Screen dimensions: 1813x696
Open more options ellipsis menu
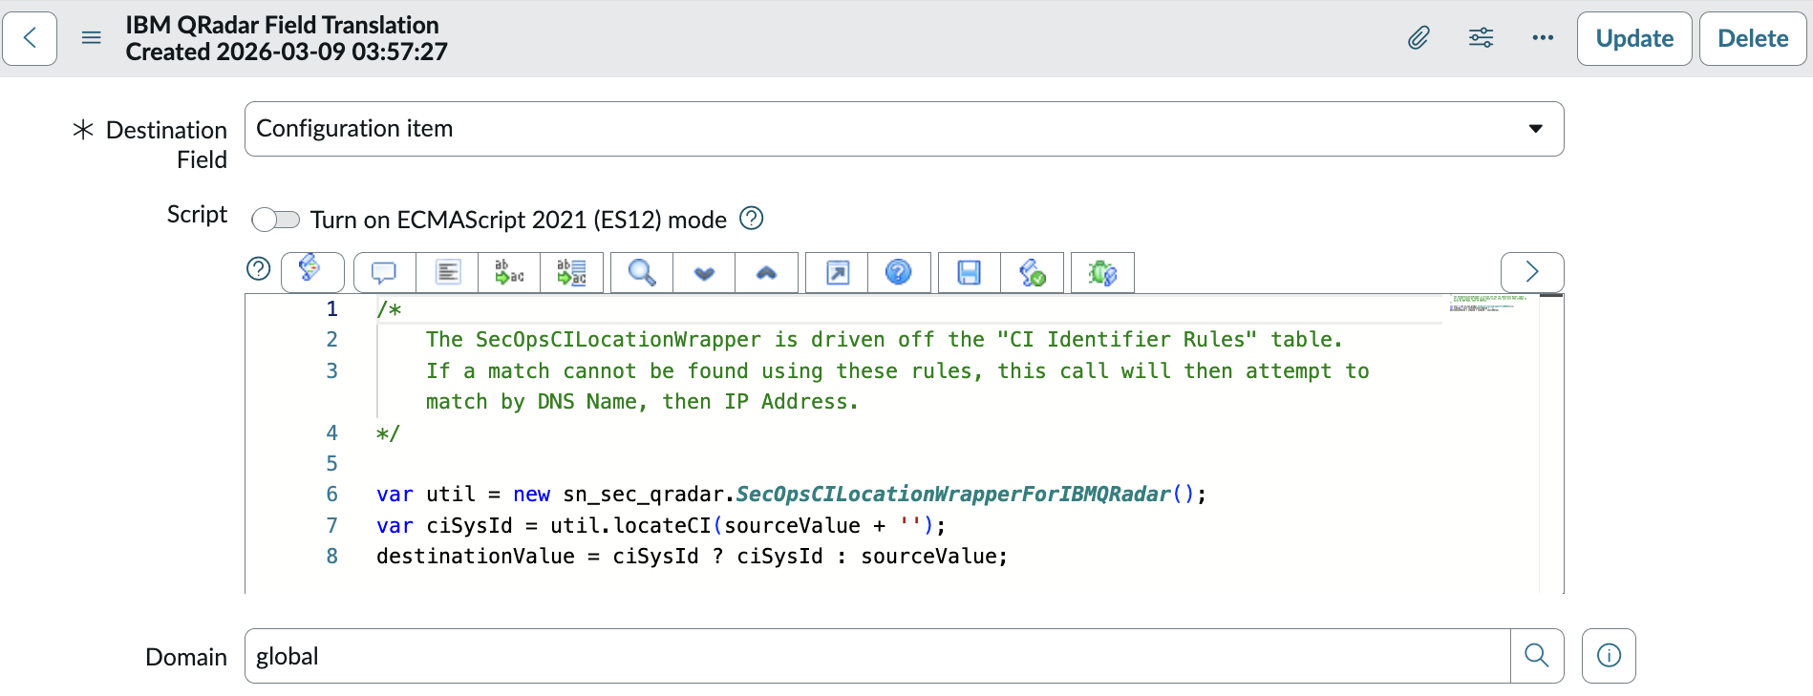(1543, 38)
